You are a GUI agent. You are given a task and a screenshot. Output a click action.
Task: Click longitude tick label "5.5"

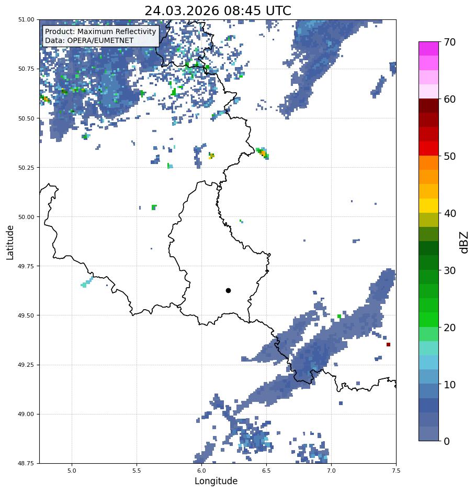(x=137, y=471)
